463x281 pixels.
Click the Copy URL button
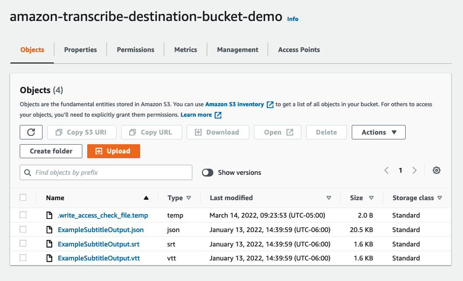click(x=152, y=132)
